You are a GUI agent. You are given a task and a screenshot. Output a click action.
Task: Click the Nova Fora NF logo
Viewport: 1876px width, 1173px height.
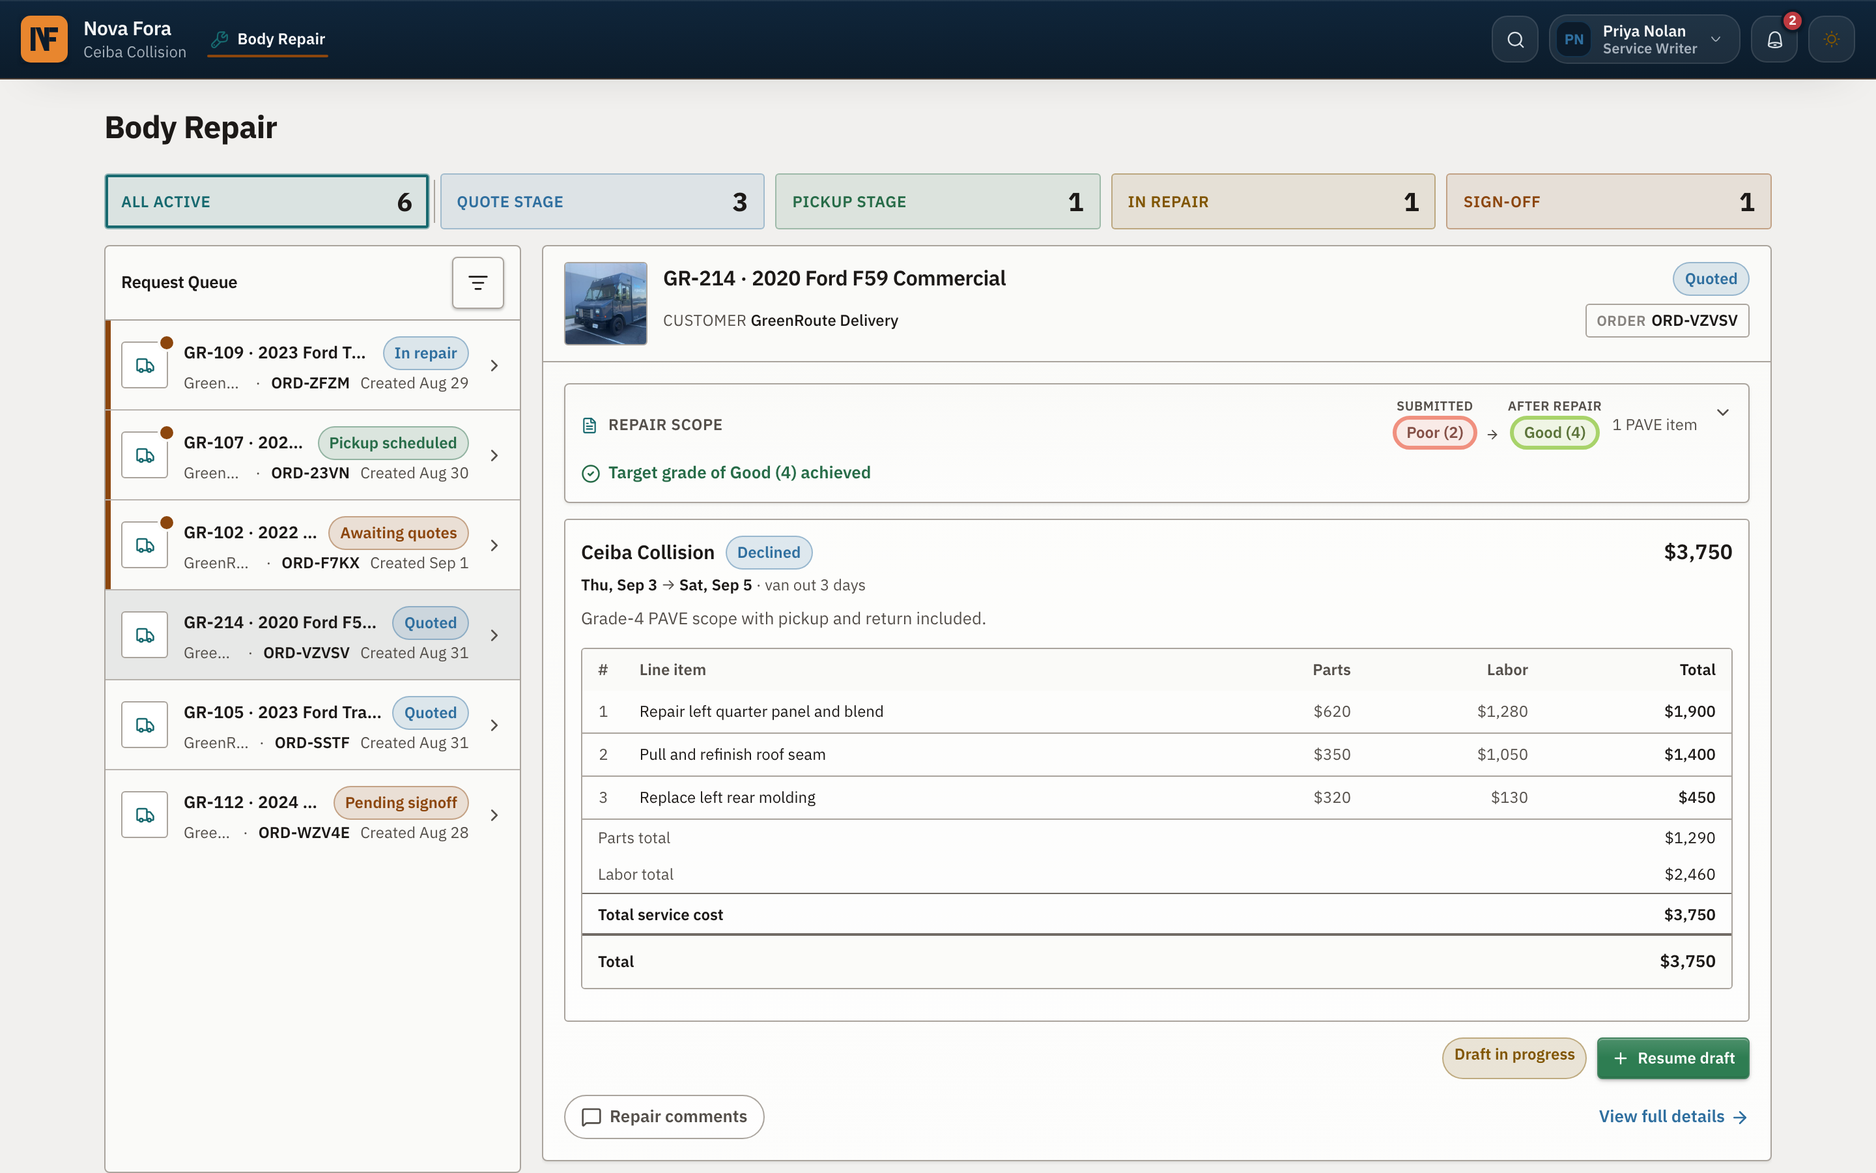point(44,39)
